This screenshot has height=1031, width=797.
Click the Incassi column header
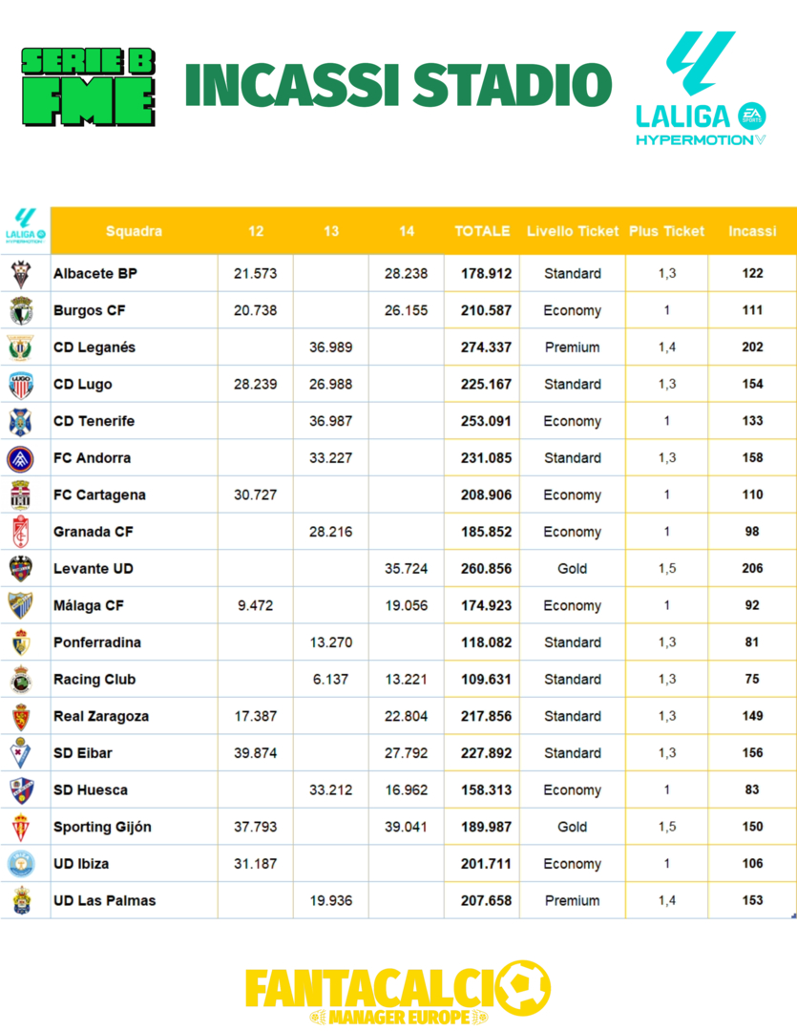coord(752,231)
